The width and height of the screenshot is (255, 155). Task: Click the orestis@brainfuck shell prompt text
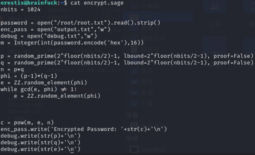click(29, 3)
